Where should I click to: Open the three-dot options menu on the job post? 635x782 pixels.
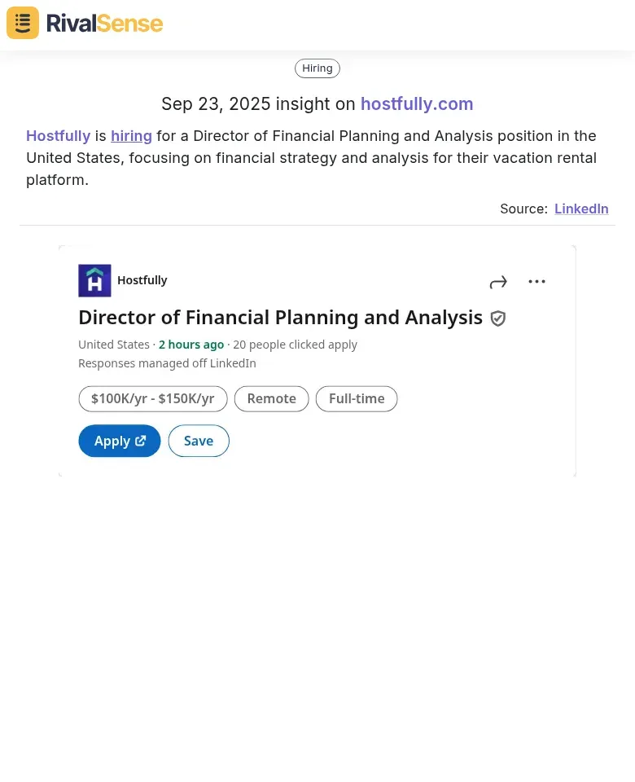tap(536, 281)
